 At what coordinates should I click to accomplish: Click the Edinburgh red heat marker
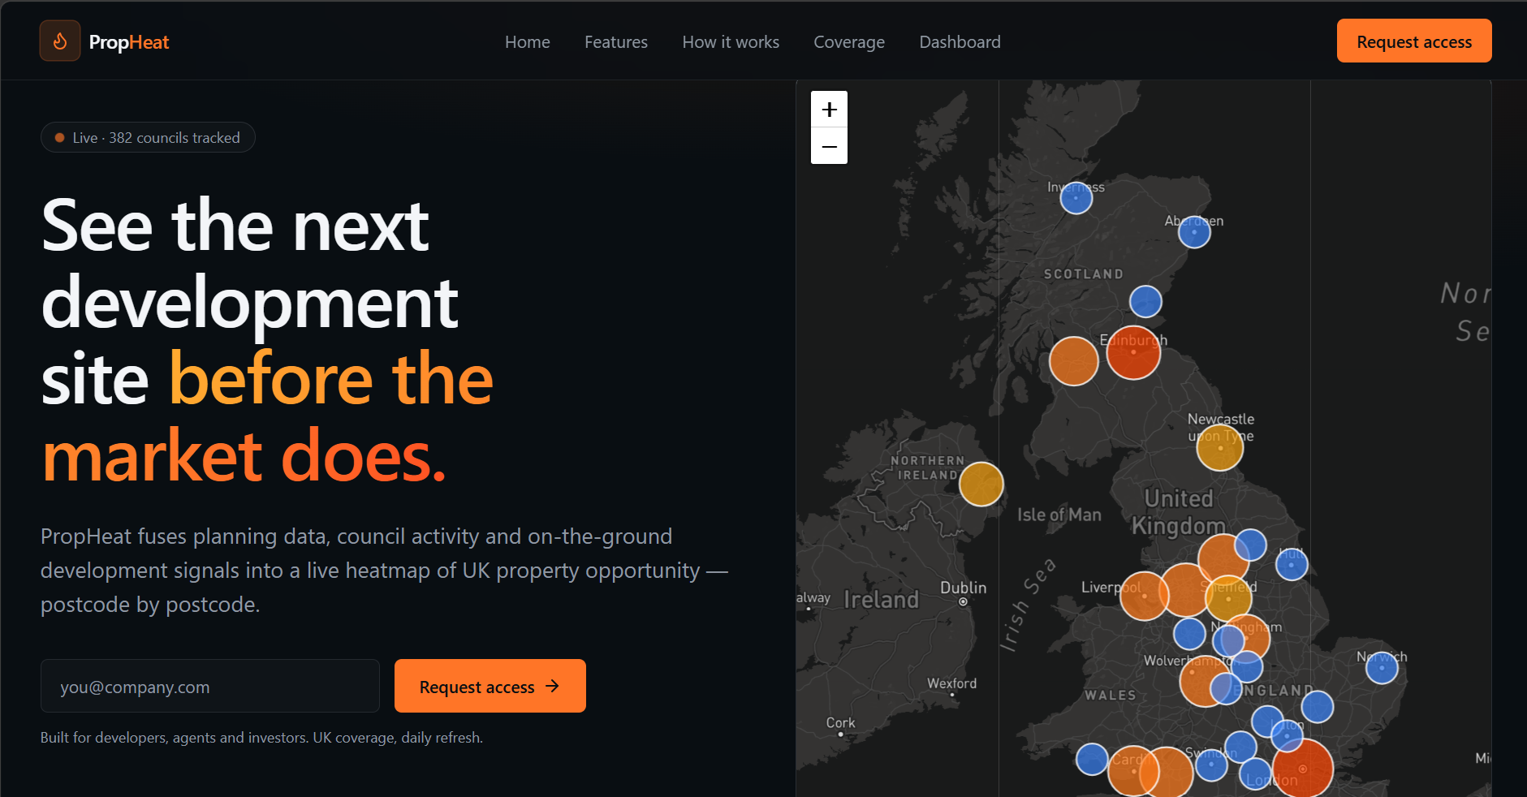(x=1133, y=352)
